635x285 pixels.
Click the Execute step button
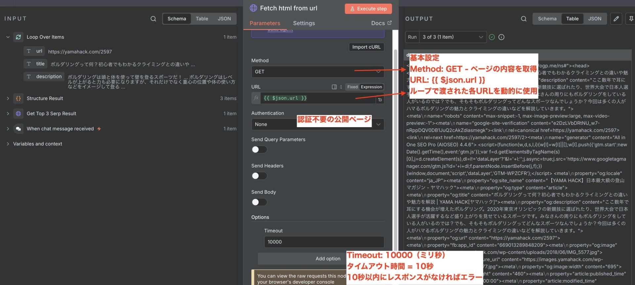click(368, 9)
